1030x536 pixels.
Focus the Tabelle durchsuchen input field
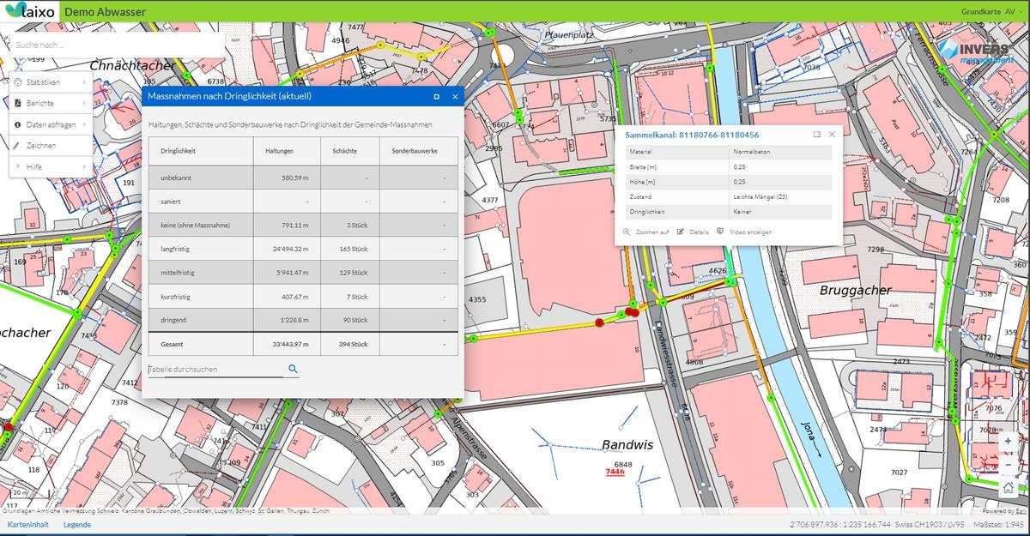tap(215, 370)
